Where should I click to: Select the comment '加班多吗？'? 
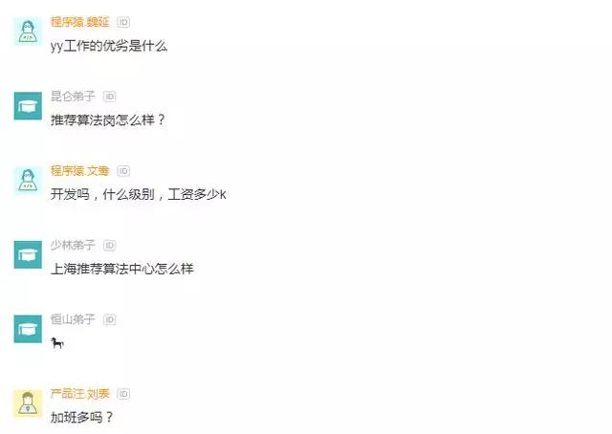pos(81,417)
